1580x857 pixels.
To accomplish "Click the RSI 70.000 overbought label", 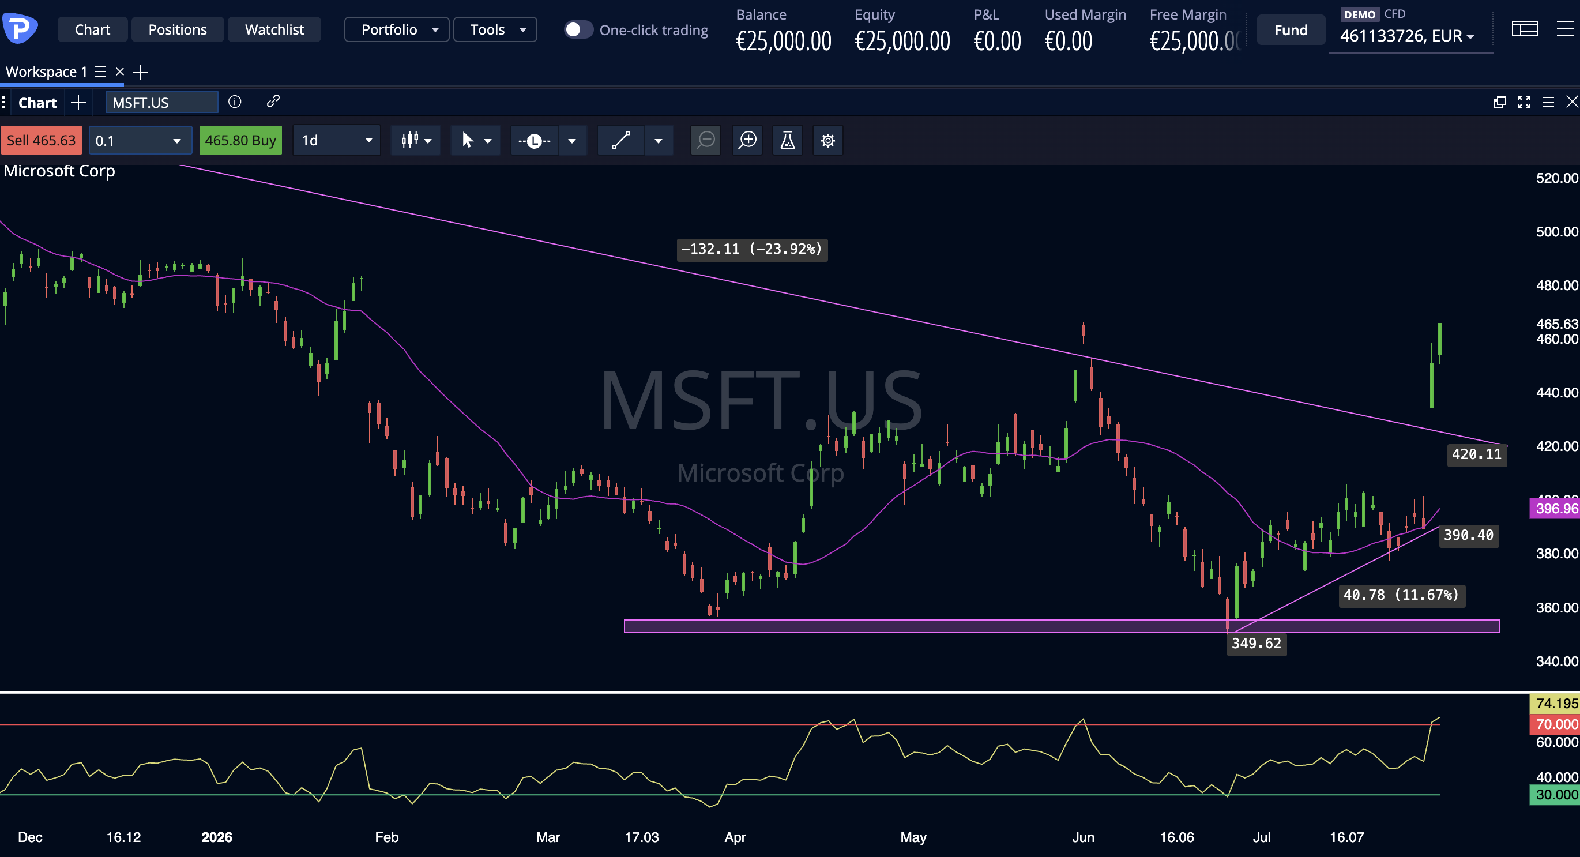I will pyautogui.click(x=1555, y=724).
